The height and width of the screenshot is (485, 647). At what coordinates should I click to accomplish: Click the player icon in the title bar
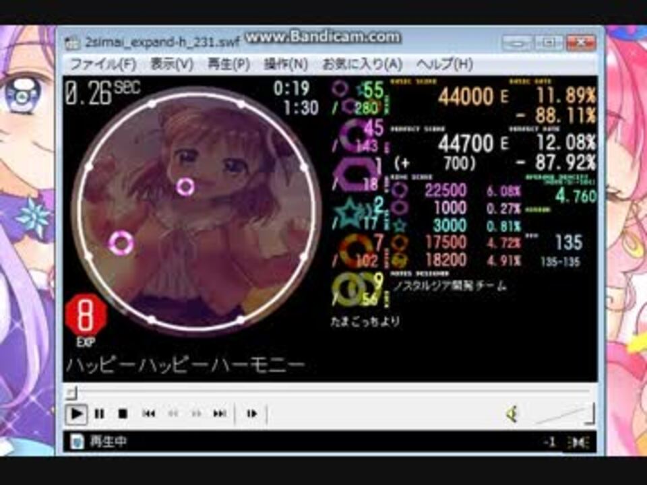coord(72,43)
